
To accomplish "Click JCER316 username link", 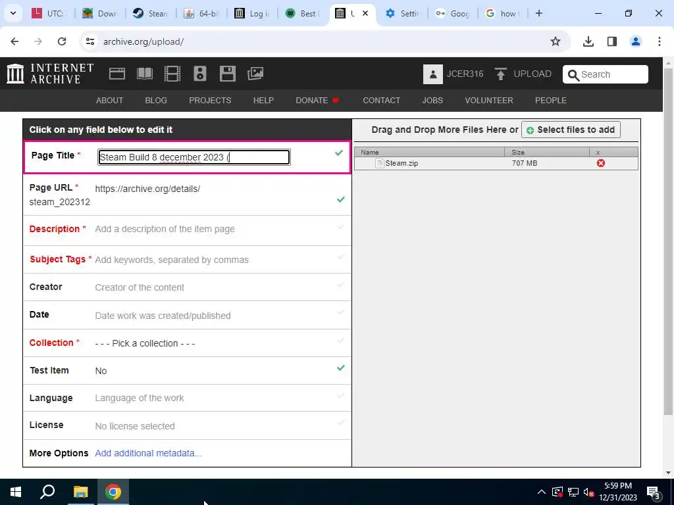I will (x=465, y=74).
